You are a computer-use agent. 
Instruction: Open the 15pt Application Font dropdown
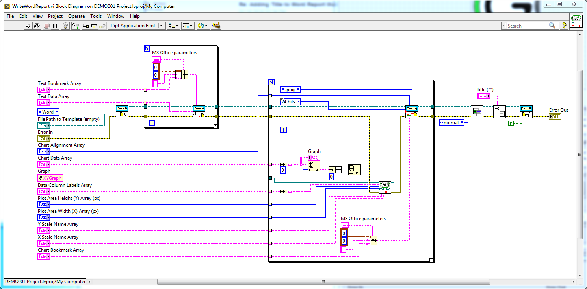tap(136, 26)
